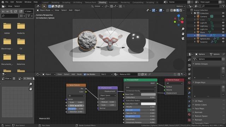Click the mesh name field Sphere

[209, 59]
